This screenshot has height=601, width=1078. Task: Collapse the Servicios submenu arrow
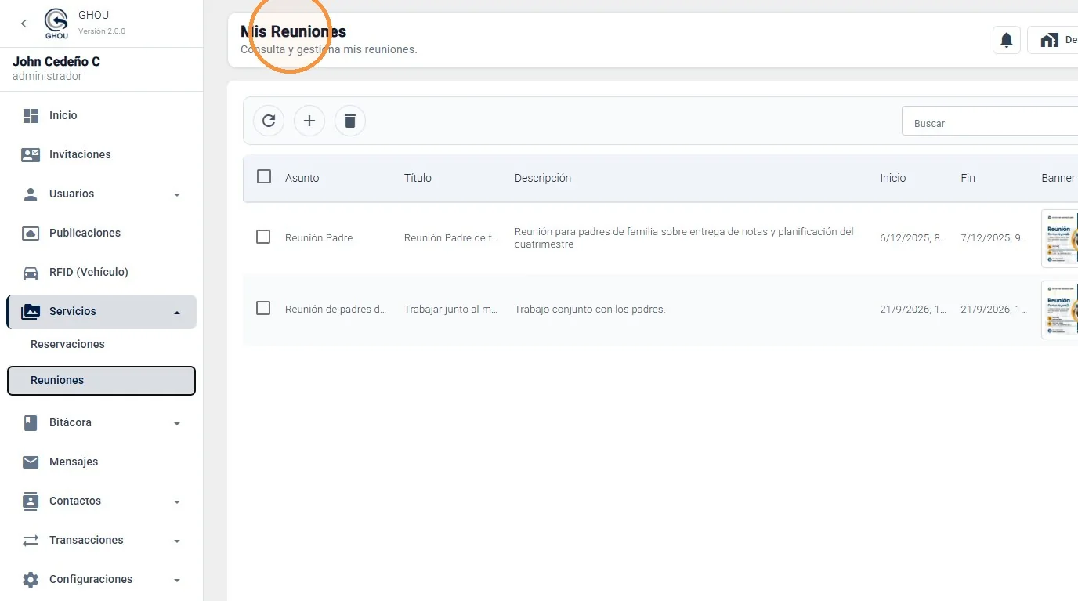pyautogui.click(x=177, y=312)
